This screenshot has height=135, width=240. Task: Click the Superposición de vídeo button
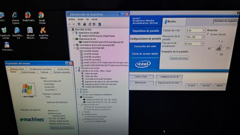point(169,83)
